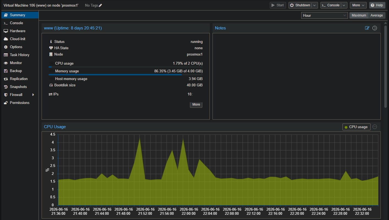Click the IPs exchange arrows icon

[51, 94]
